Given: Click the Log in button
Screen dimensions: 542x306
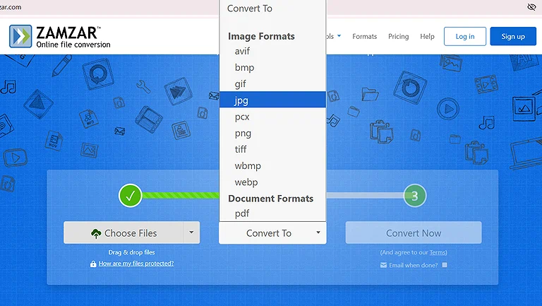Looking at the screenshot, I should coord(465,36).
